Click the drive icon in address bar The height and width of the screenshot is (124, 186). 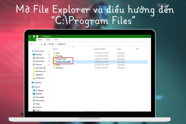pyautogui.click(x=45, y=44)
